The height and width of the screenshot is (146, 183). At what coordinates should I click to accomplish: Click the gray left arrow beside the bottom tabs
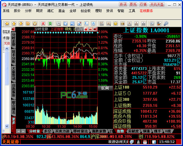click(x=18, y=131)
